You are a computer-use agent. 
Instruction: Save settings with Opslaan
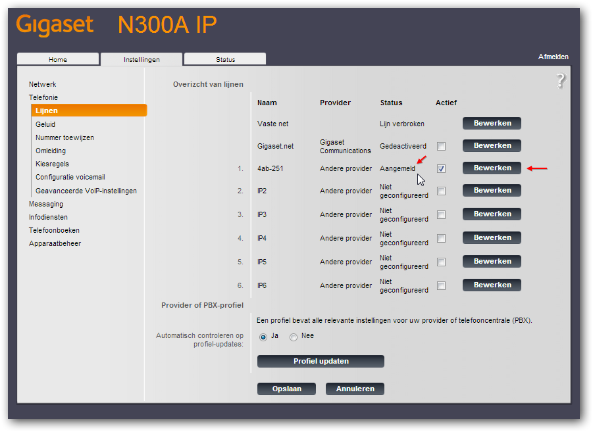point(287,389)
